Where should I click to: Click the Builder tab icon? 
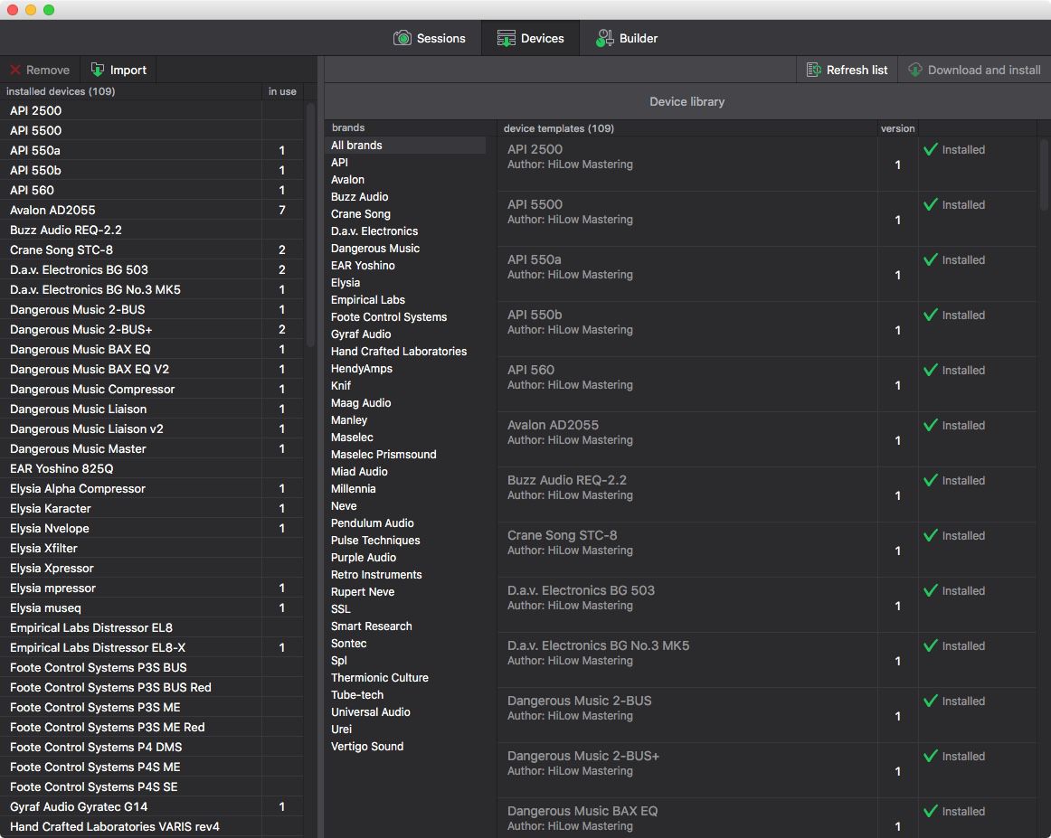pyautogui.click(x=604, y=38)
